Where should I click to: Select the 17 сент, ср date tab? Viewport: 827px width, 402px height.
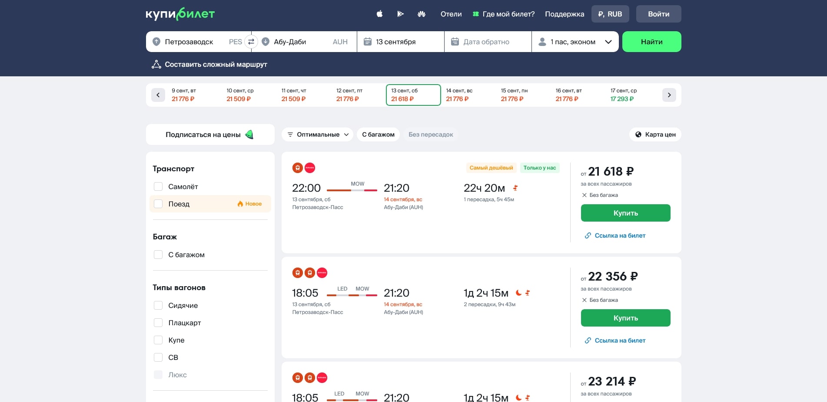pos(623,95)
